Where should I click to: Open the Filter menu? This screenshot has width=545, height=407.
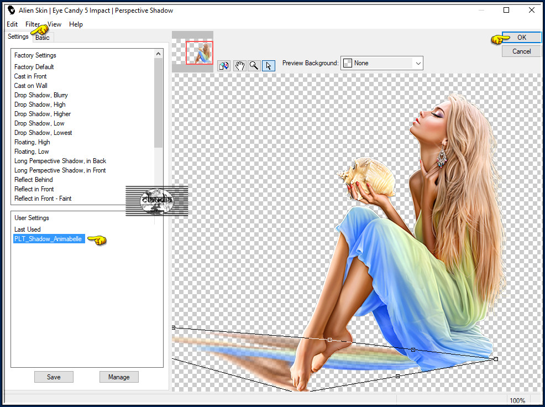(x=33, y=24)
